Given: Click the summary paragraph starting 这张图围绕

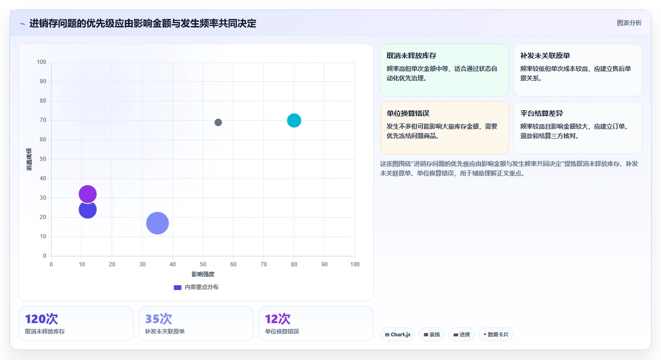Looking at the screenshot, I should coord(509,168).
